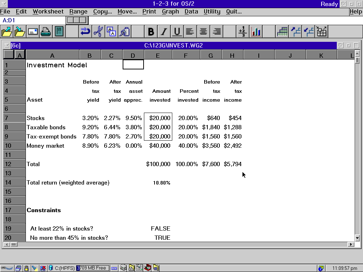Toggle italic formatting
The image size is (363, 272).
164,32
